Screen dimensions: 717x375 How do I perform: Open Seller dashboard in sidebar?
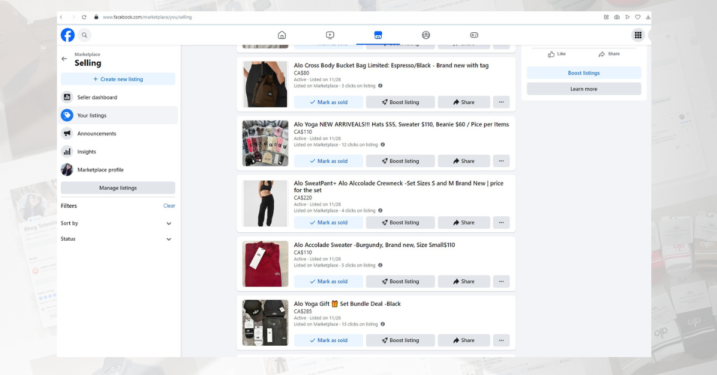(119, 97)
